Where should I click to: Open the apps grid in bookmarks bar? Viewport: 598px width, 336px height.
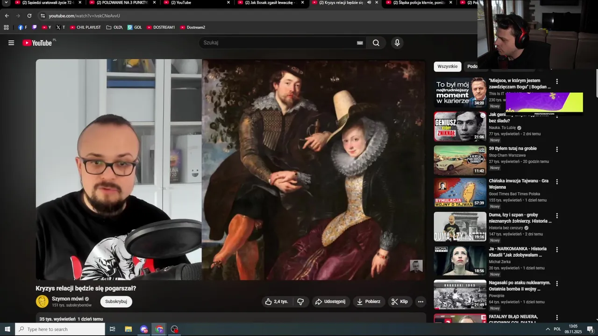pyautogui.click(x=6, y=28)
